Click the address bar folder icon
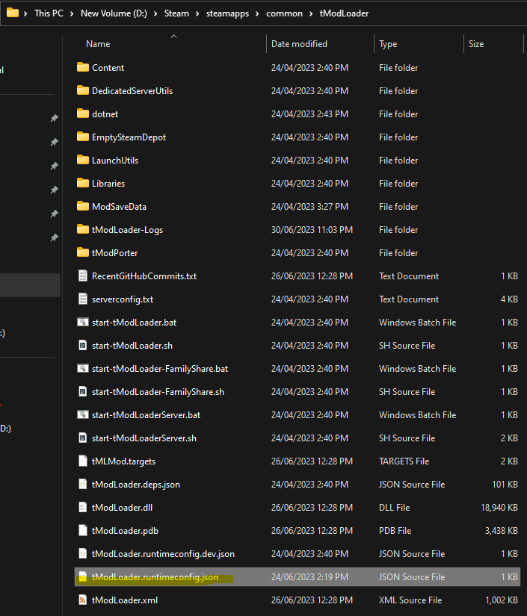 [13, 13]
